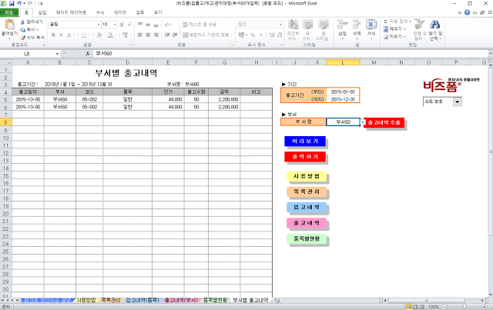The height and width of the screenshot is (310, 493).
Task: Expand the formula bar at right edge
Action: pyautogui.click(x=491, y=53)
